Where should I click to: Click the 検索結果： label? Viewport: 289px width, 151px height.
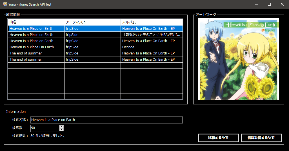(20, 136)
